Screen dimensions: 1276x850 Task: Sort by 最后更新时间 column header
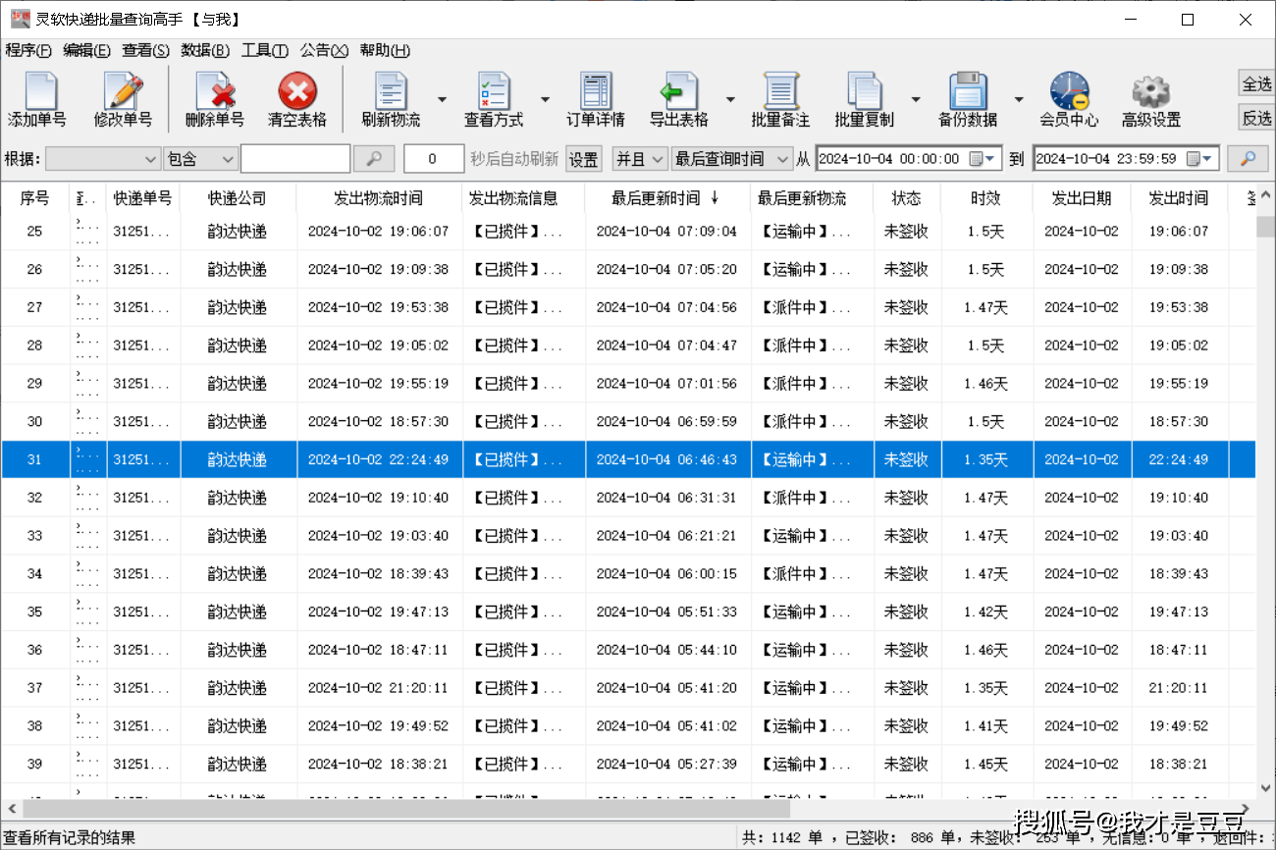667,198
